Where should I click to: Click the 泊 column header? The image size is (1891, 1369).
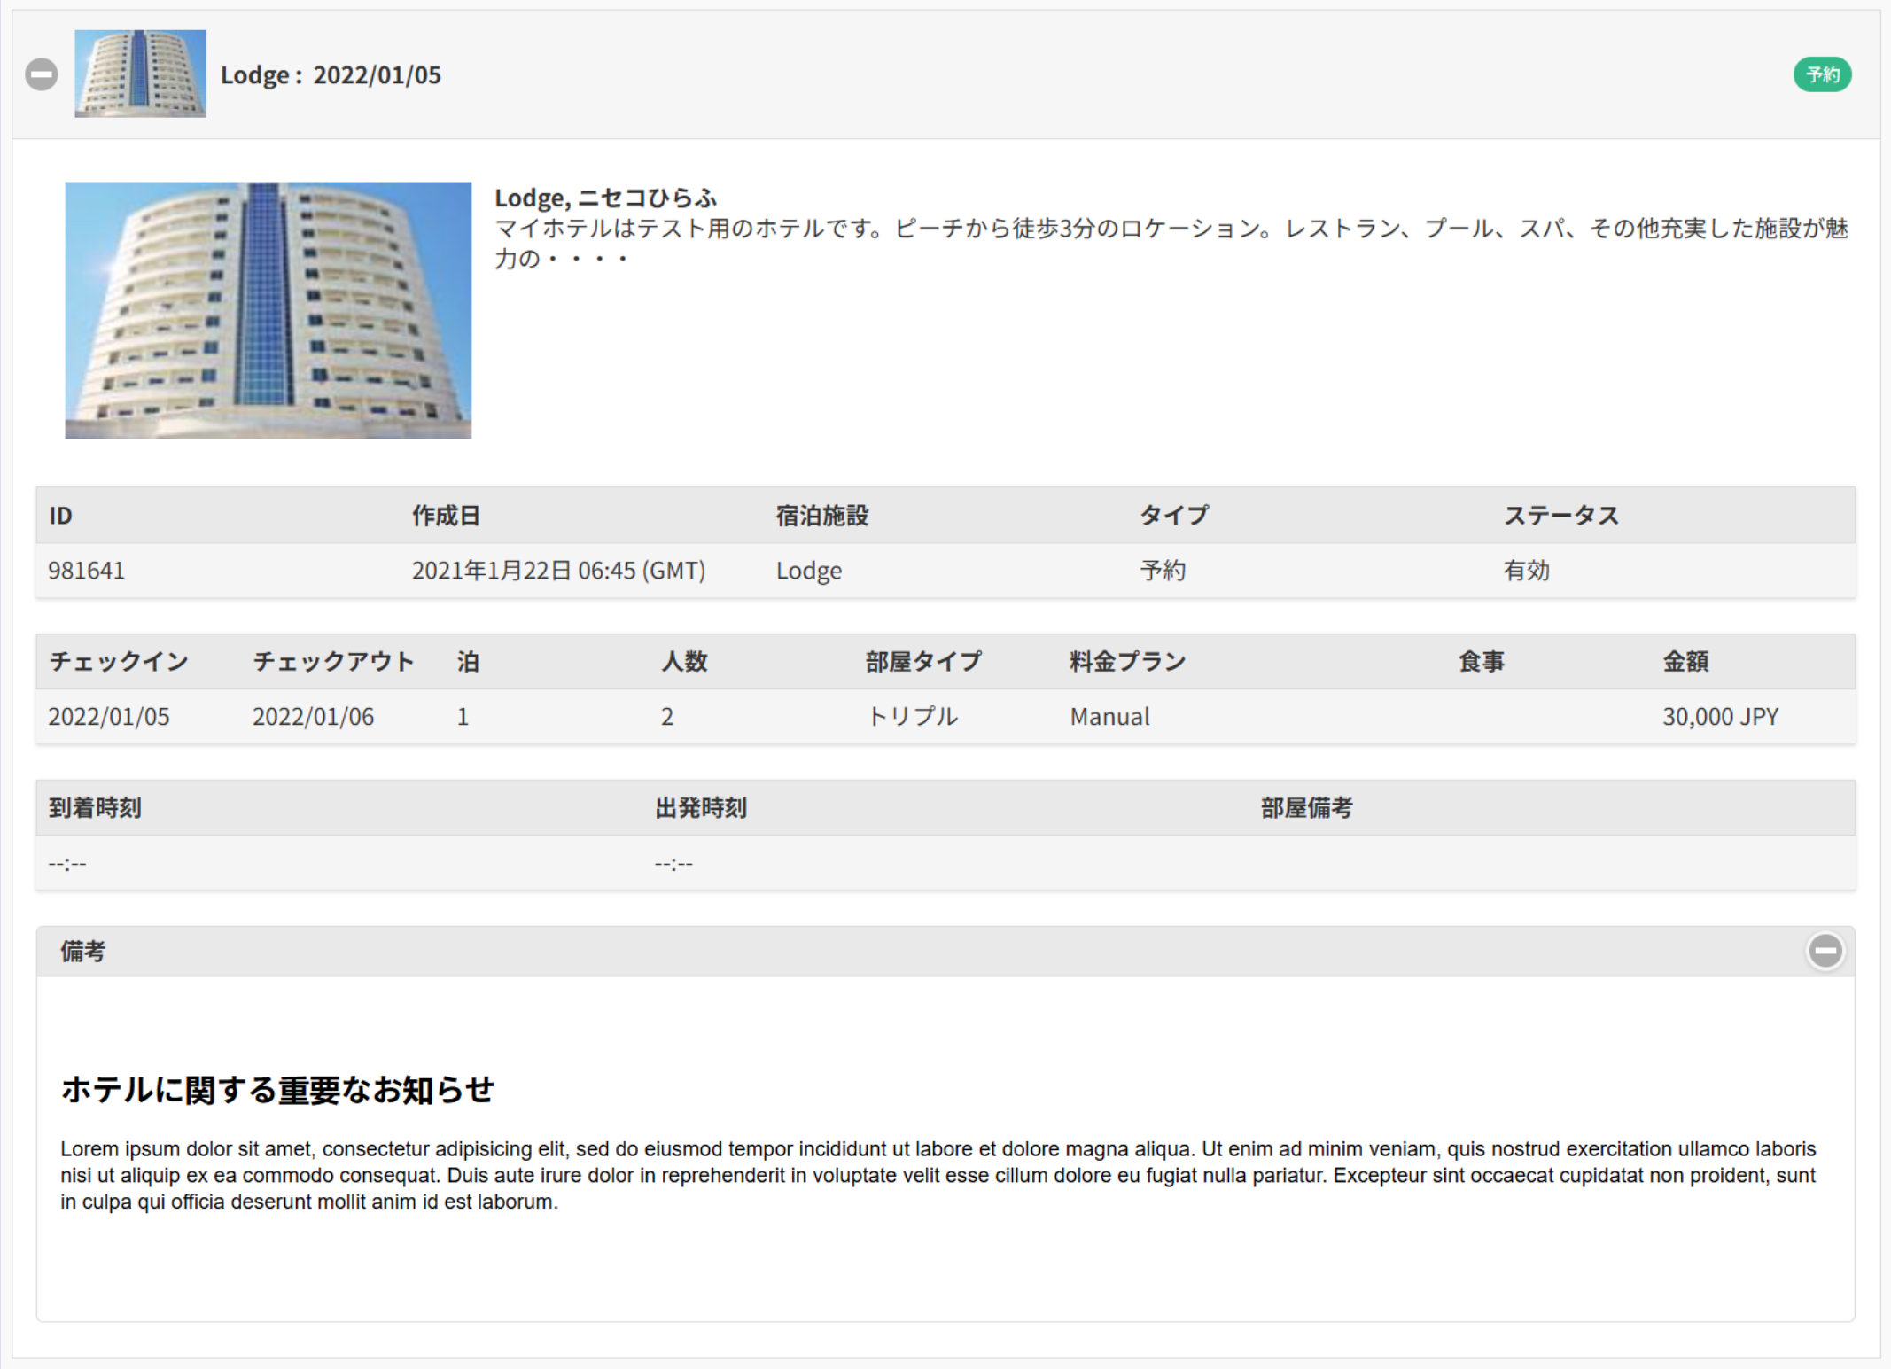(468, 662)
